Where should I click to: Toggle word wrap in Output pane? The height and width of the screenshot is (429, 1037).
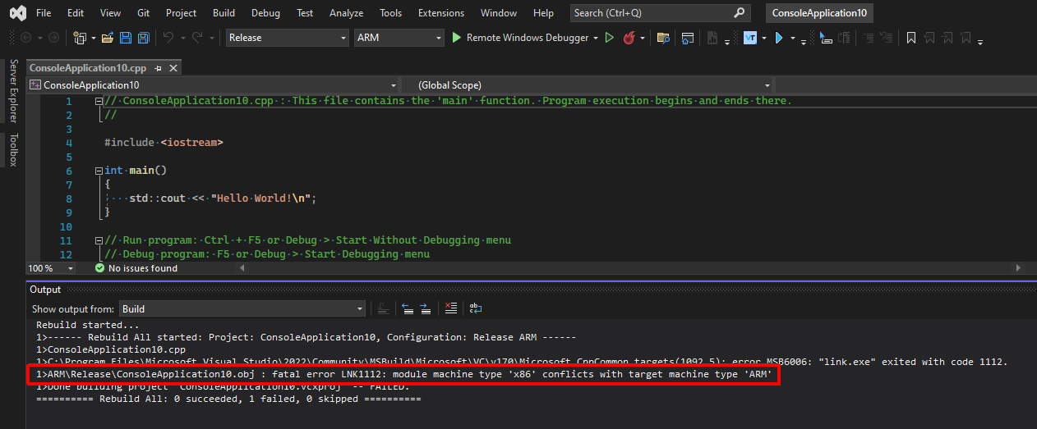tap(475, 308)
